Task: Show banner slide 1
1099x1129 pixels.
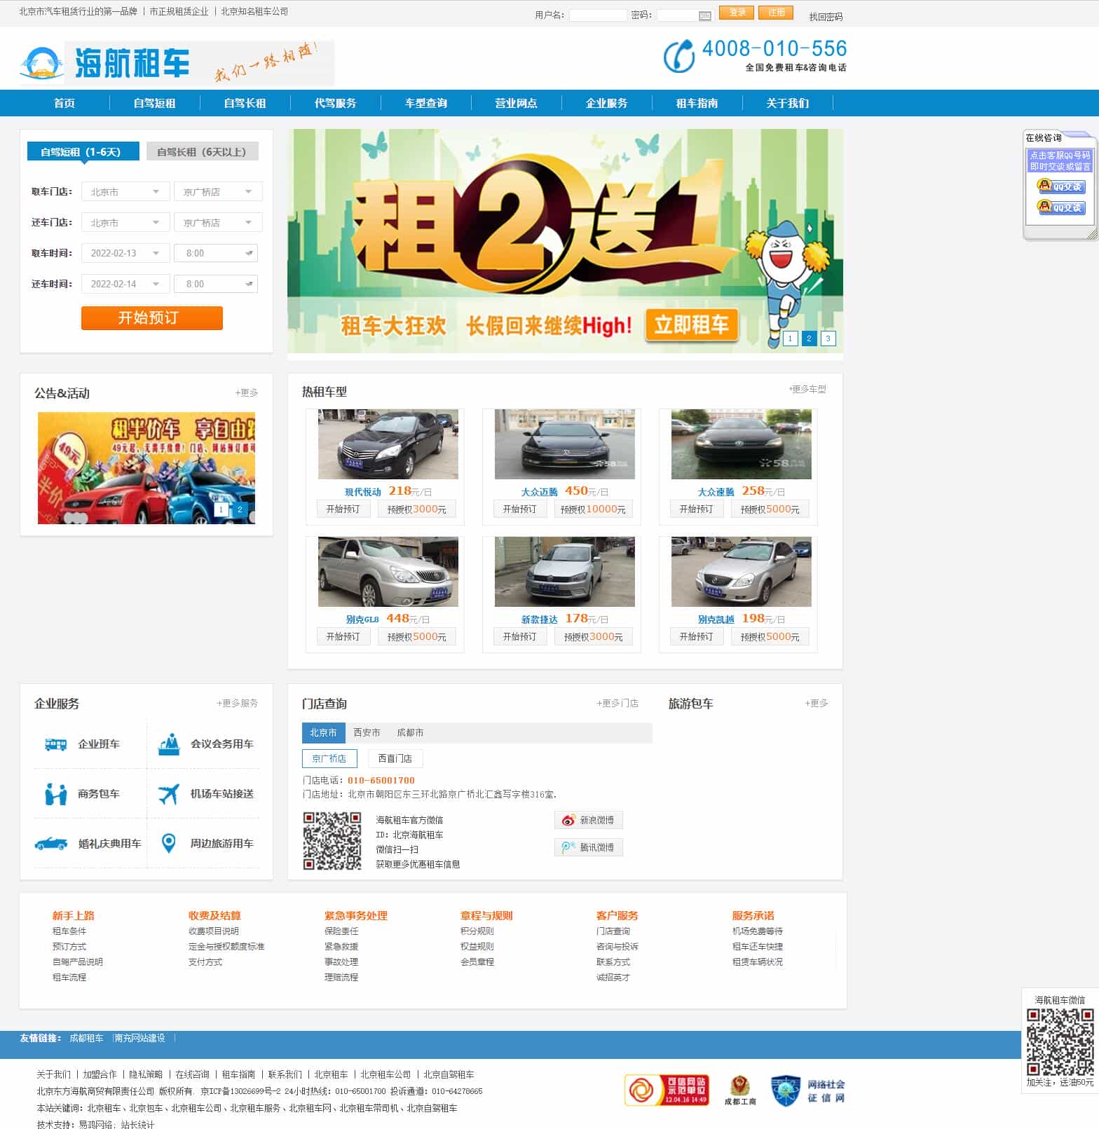Action: pos(791,339)
